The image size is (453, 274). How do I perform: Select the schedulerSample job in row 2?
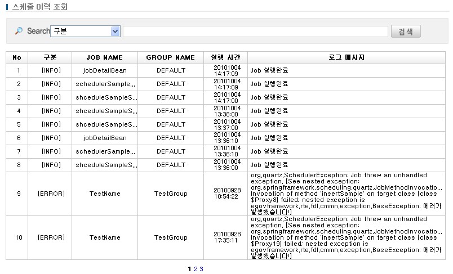[105, 84]
